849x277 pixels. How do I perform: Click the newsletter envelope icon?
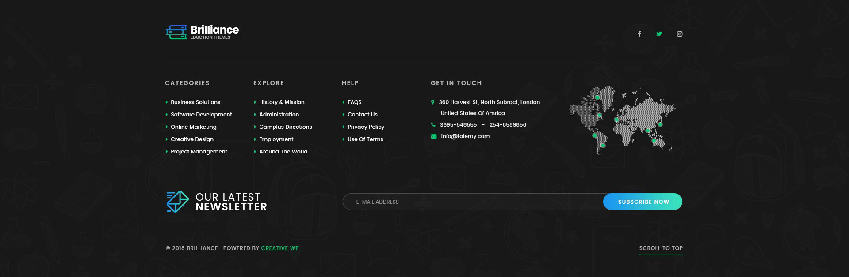177,202
